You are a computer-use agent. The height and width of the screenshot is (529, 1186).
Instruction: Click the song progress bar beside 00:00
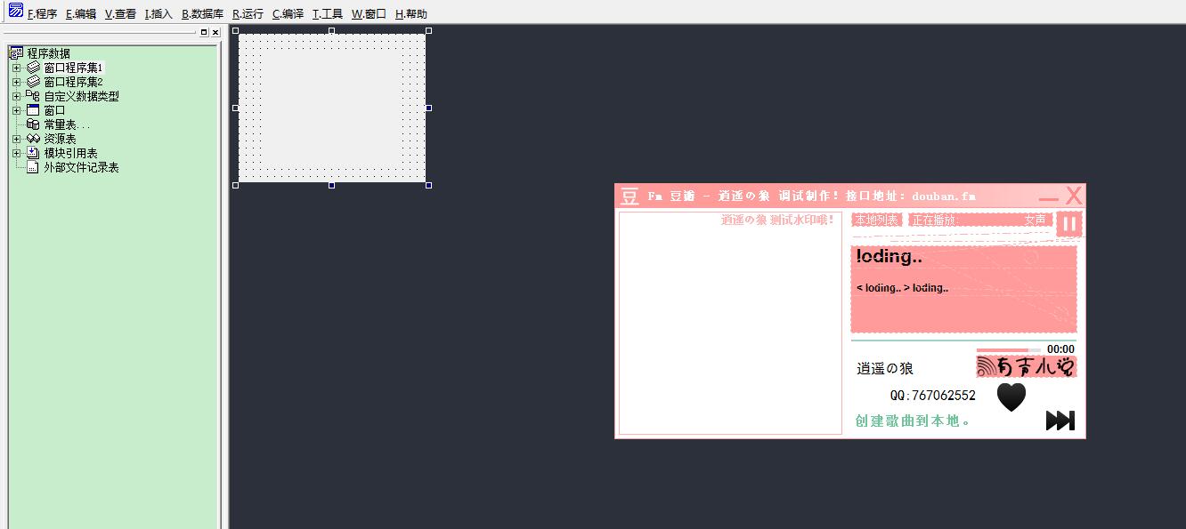[x=1007, y=349]
